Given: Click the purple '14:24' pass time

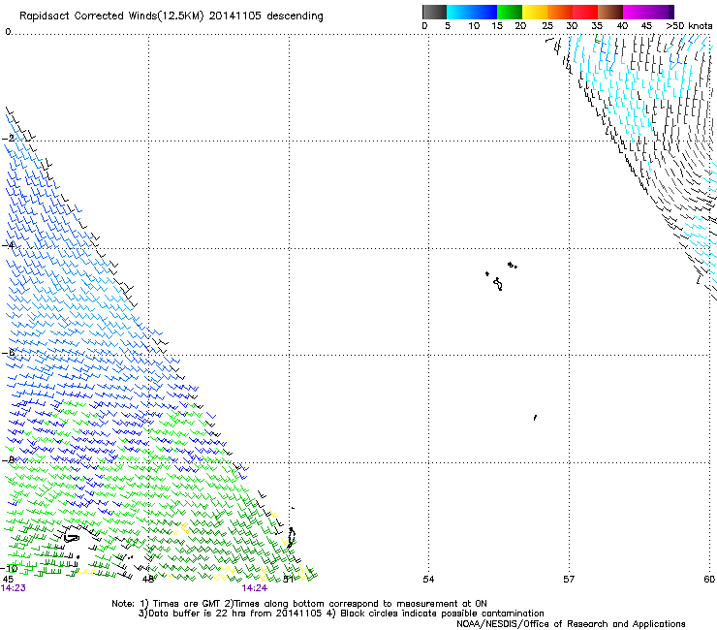Looking at the screenshot, I should click(x=255, y=588).
